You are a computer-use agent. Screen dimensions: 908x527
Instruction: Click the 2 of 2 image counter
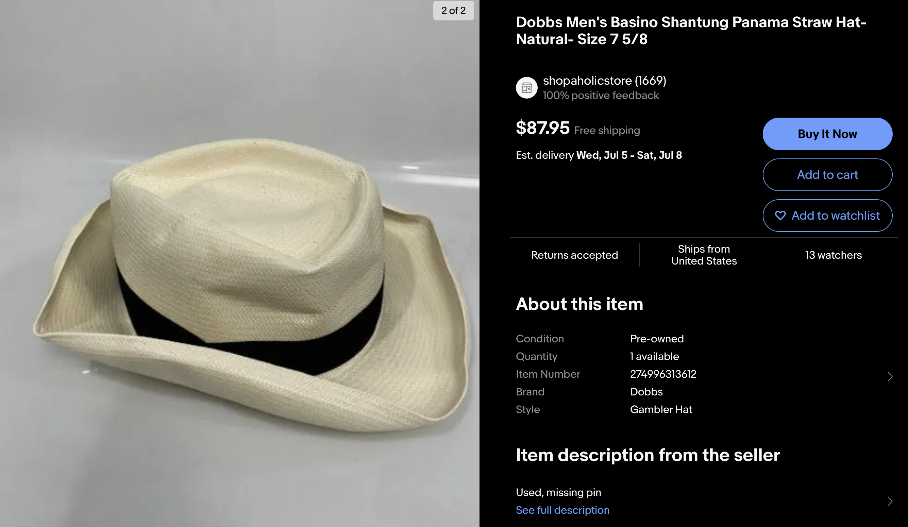click(453, 11)
